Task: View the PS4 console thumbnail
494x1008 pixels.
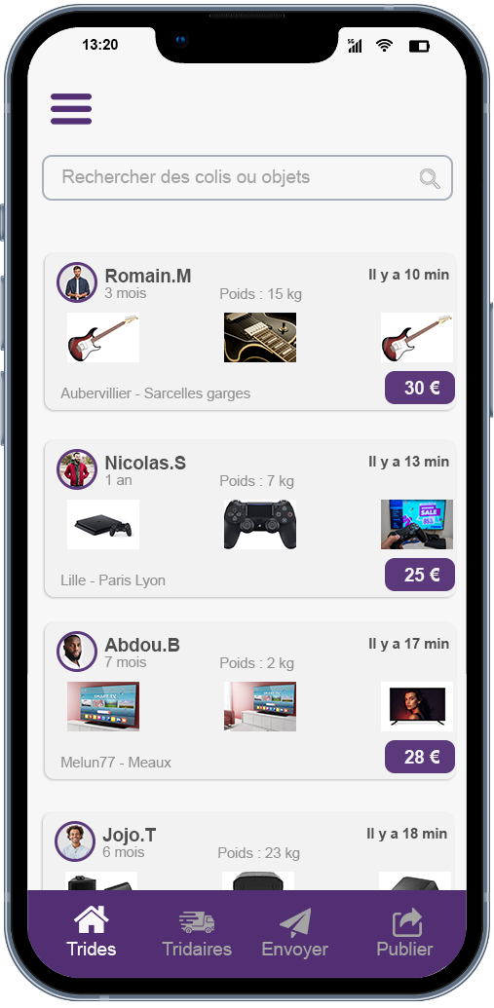Action: coord(103,525)
